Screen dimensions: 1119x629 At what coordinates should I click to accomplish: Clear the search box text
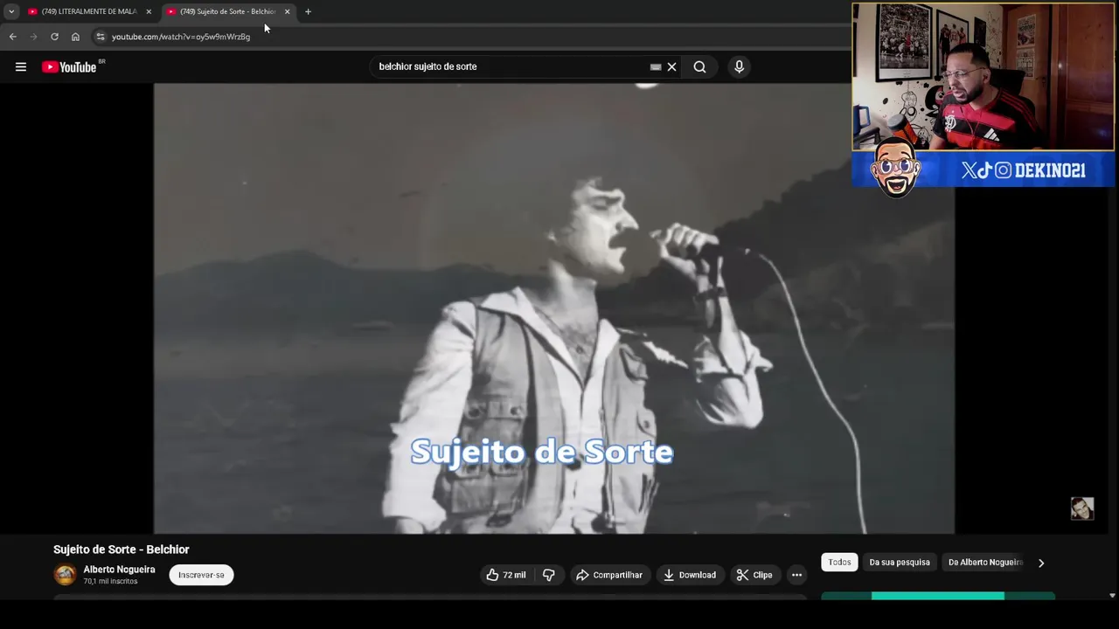coord(671,66)
